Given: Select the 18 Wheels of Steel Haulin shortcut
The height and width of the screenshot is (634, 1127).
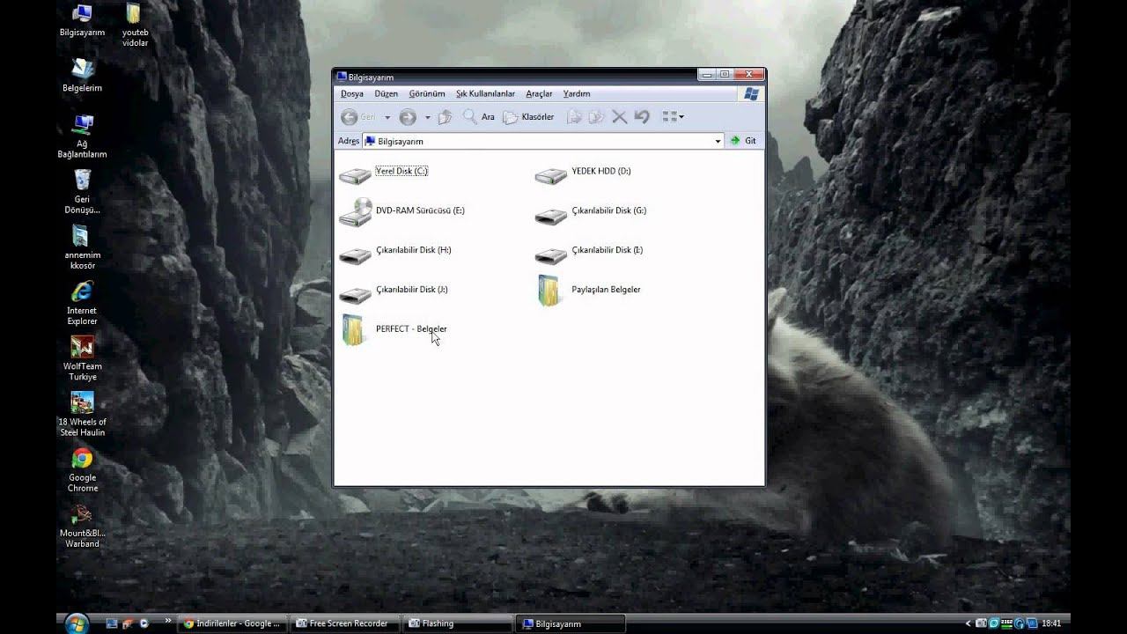Looking at the screenshot, I should (x=82, y=414).
